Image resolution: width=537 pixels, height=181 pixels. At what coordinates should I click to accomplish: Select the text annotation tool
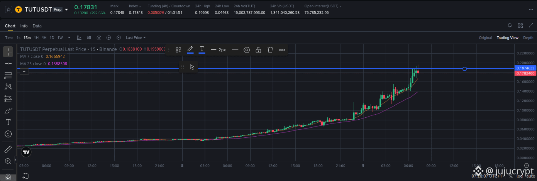[x=8, y=122]
